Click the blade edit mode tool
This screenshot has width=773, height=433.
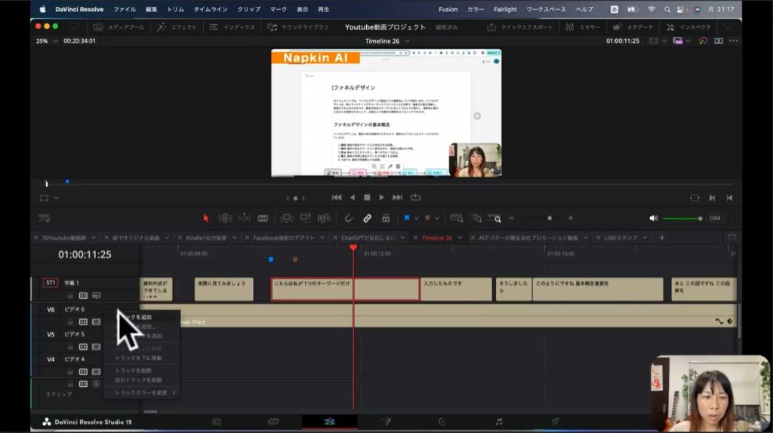pos(263,218)
